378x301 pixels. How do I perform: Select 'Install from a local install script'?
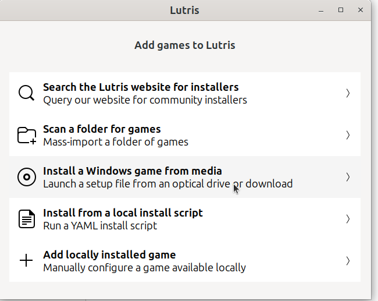[123, 213]
